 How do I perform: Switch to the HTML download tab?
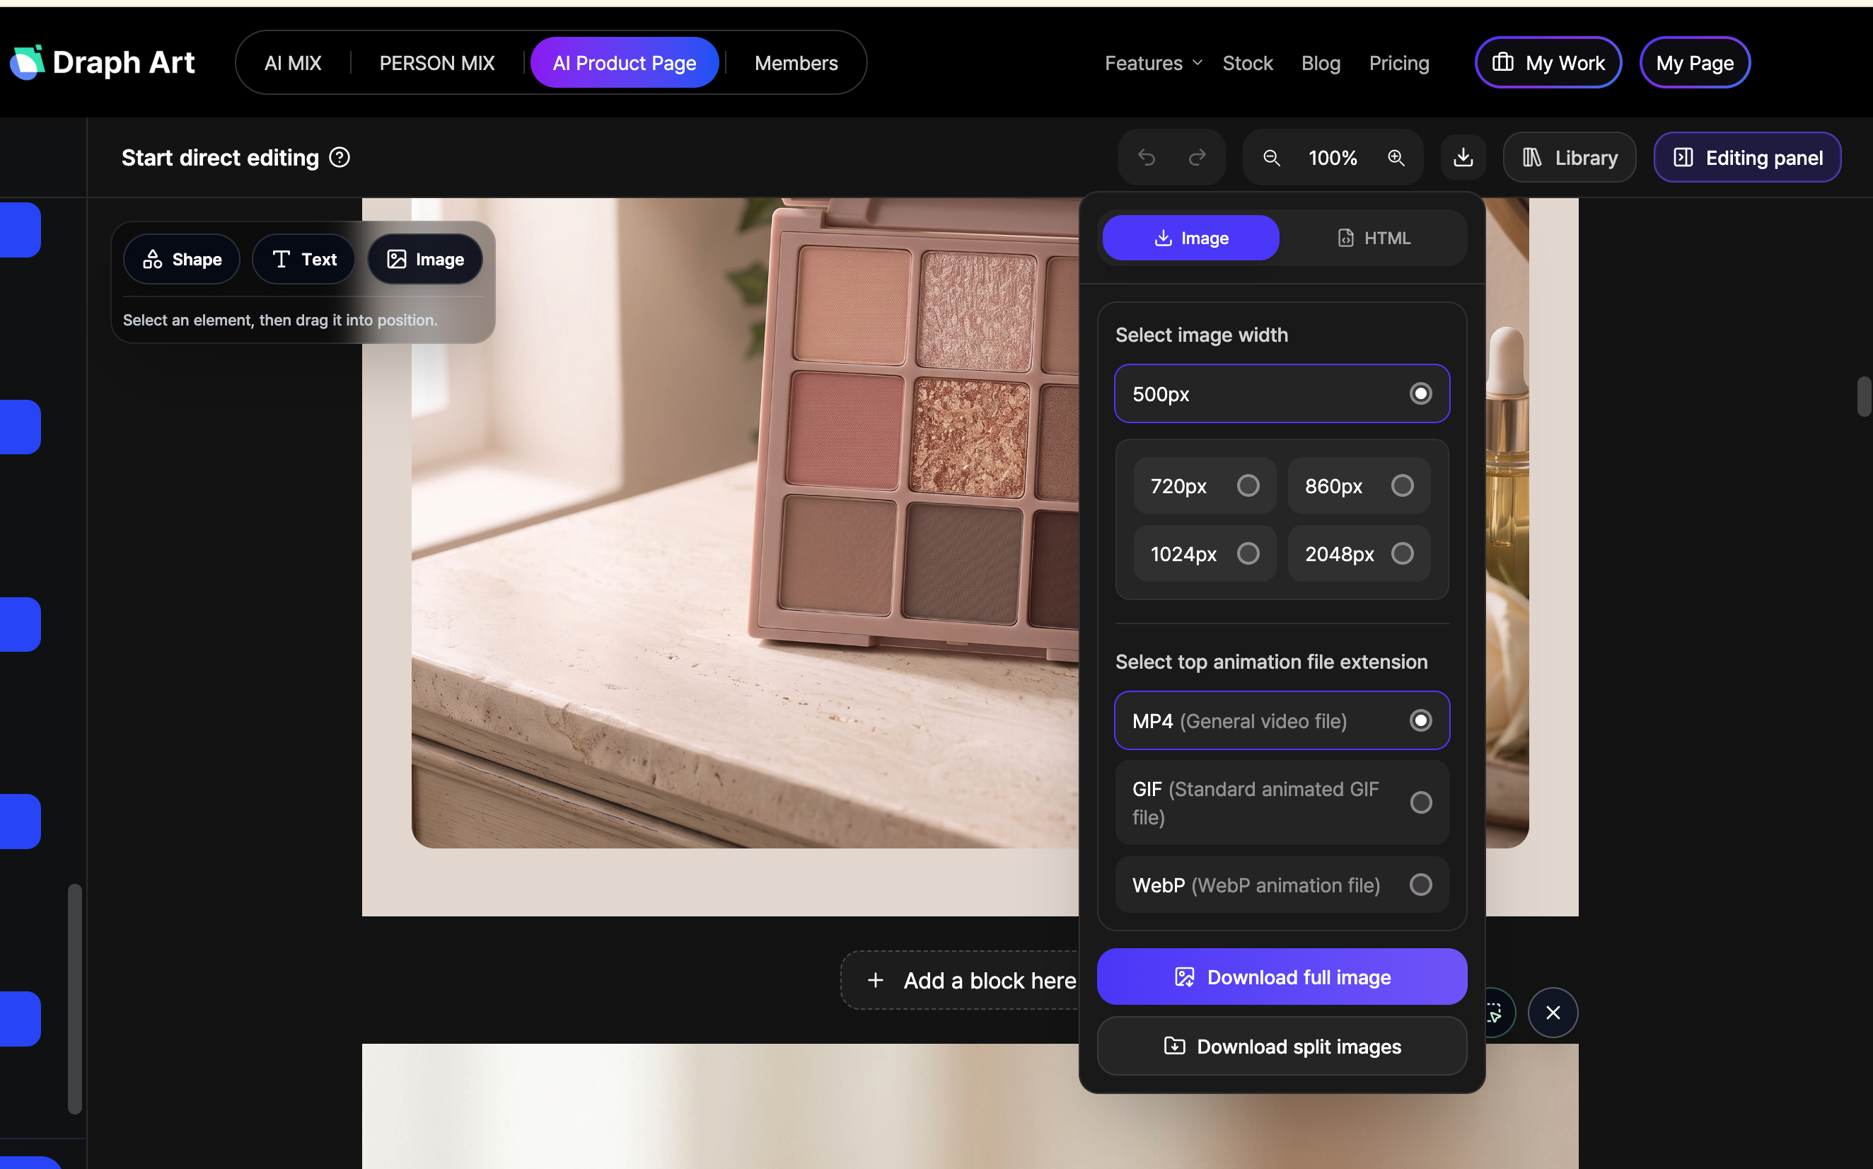click(x=1374, y=238)
